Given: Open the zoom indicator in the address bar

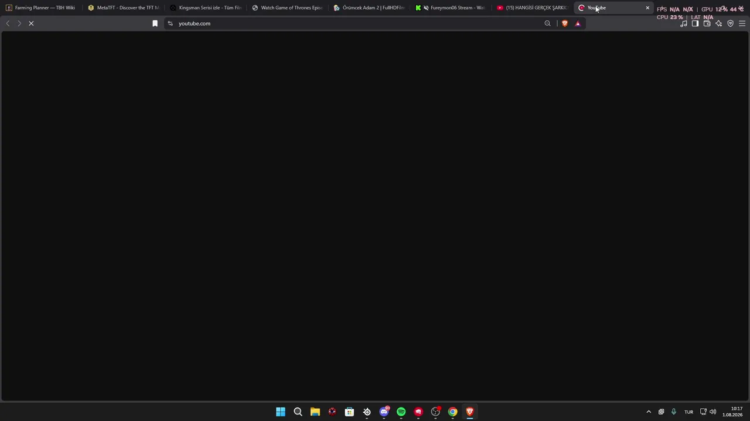Looking at the screenshot, I should coord(547,23).
